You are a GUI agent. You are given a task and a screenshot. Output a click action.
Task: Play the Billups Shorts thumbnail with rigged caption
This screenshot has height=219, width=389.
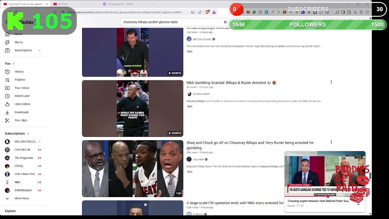coord(133,108)
